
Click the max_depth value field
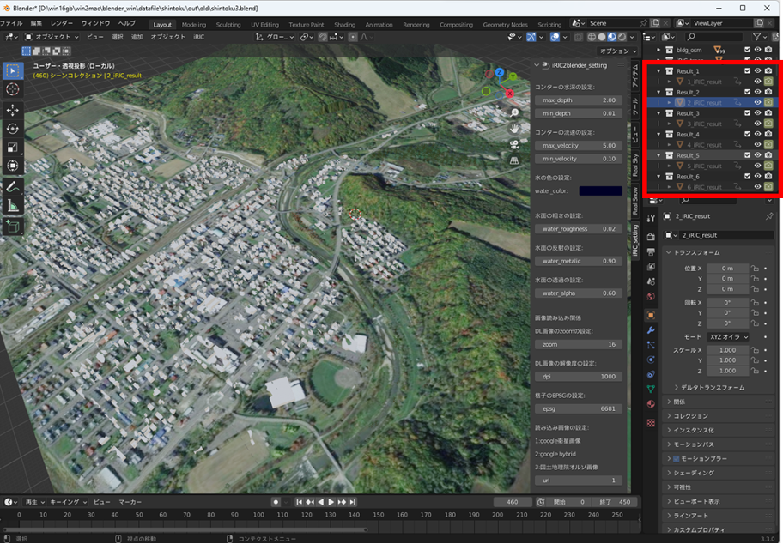(578, 100)
